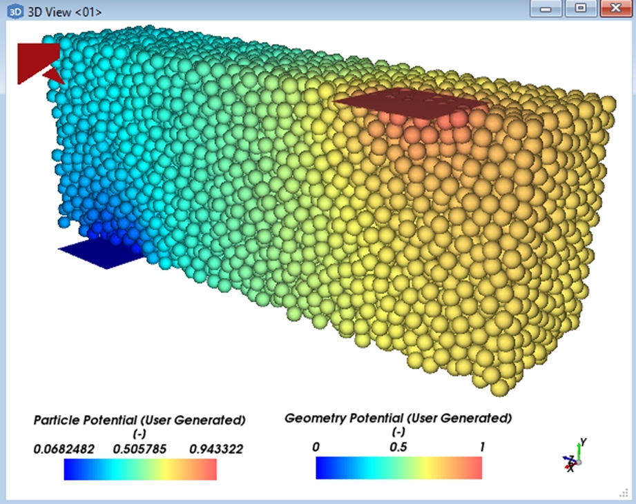The height and width of the screenshot is (504, 636).
Task: Select the red geometry shape in upper-left corner
Action: point(35,59)
